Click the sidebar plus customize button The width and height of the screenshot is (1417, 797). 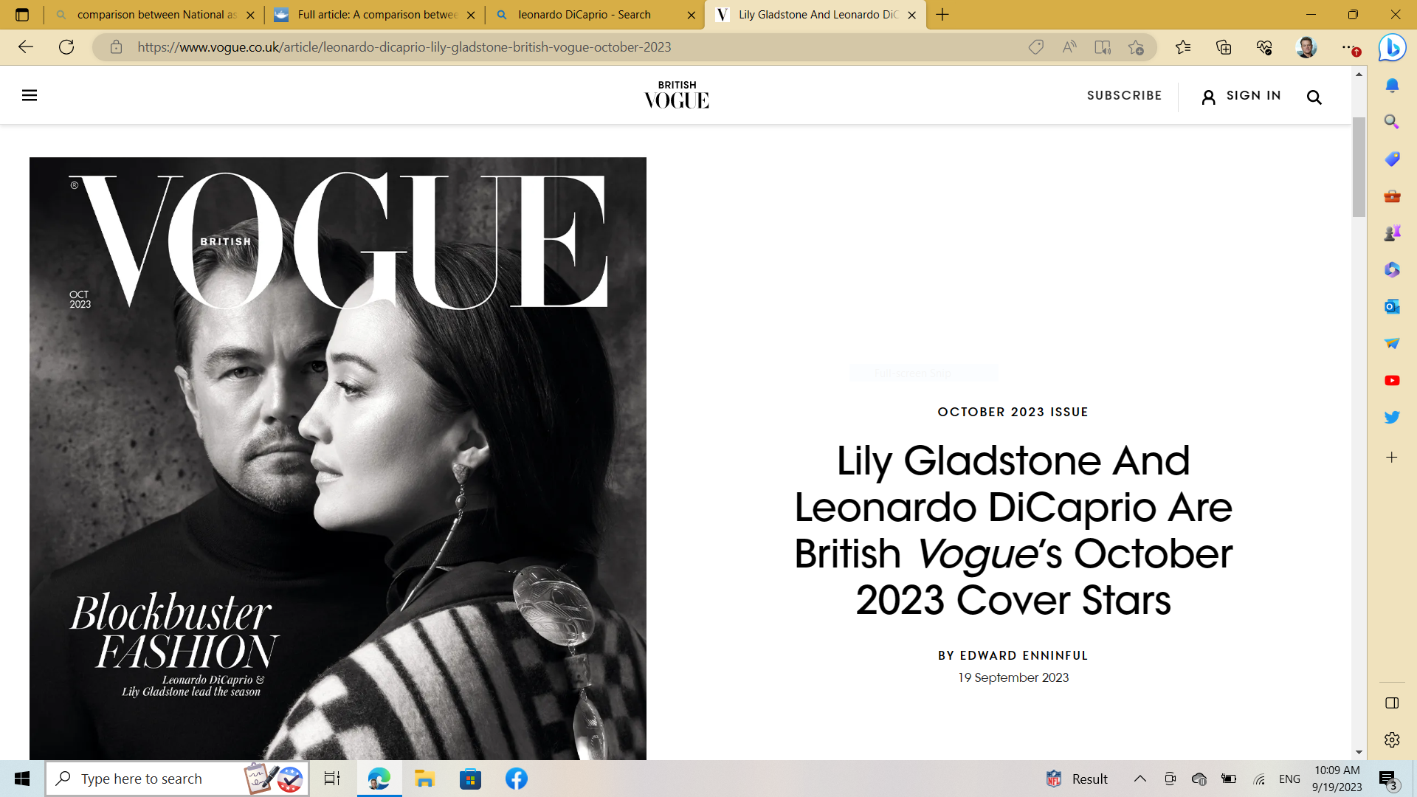[1392, 458]
